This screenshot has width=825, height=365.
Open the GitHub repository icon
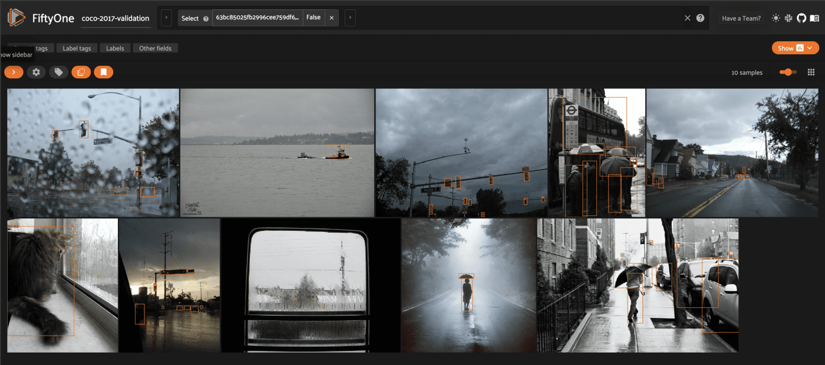pos(801,18)
